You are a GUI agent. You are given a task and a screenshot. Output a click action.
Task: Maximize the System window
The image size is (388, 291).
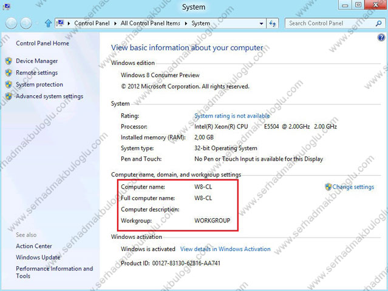(x=358, y=5)
